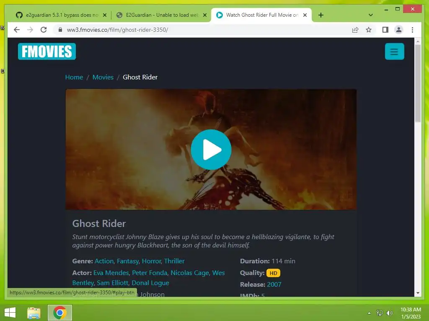This screenshot has width=429, height=321.
Task: Open a new browser tab
Action: pos(321,15)
